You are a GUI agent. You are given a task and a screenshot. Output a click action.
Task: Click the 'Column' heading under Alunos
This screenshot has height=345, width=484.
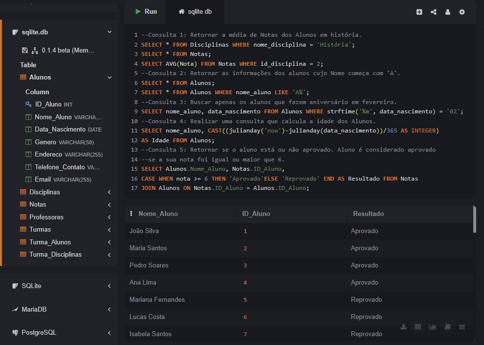click(37, 92)
